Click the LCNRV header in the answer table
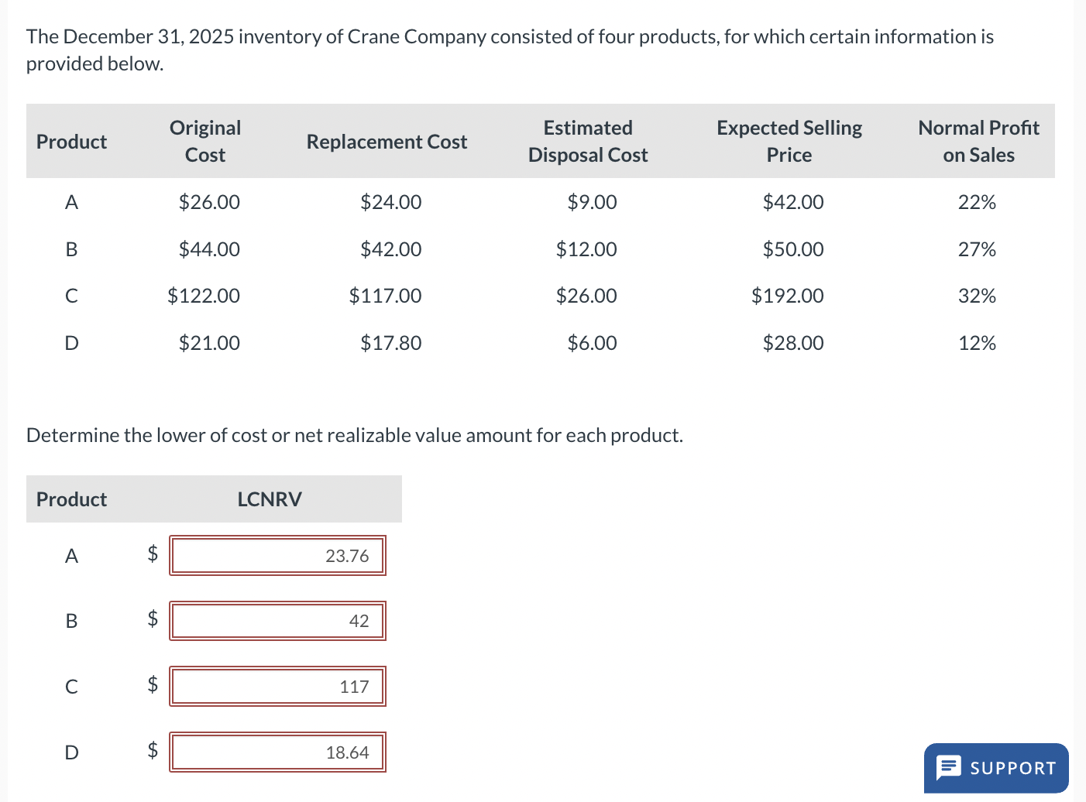This screenshot has width=1086, height=802. (x=269, y=499)
